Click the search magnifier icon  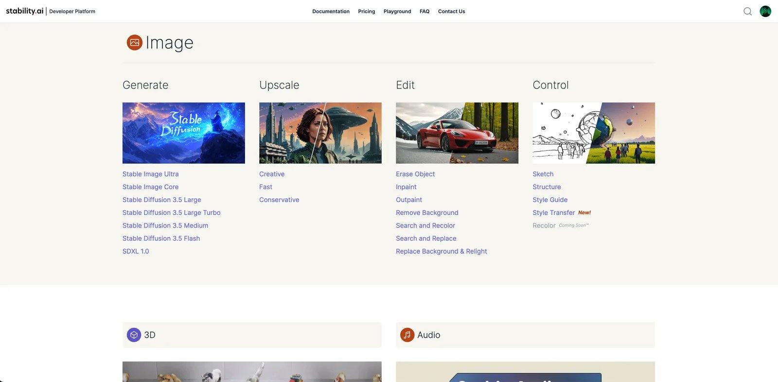pos(747,11)
